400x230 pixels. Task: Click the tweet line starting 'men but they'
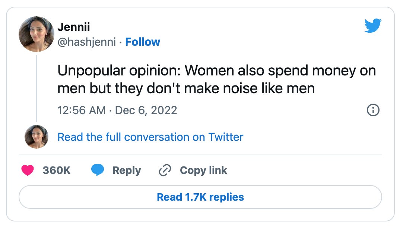[186, 88]
